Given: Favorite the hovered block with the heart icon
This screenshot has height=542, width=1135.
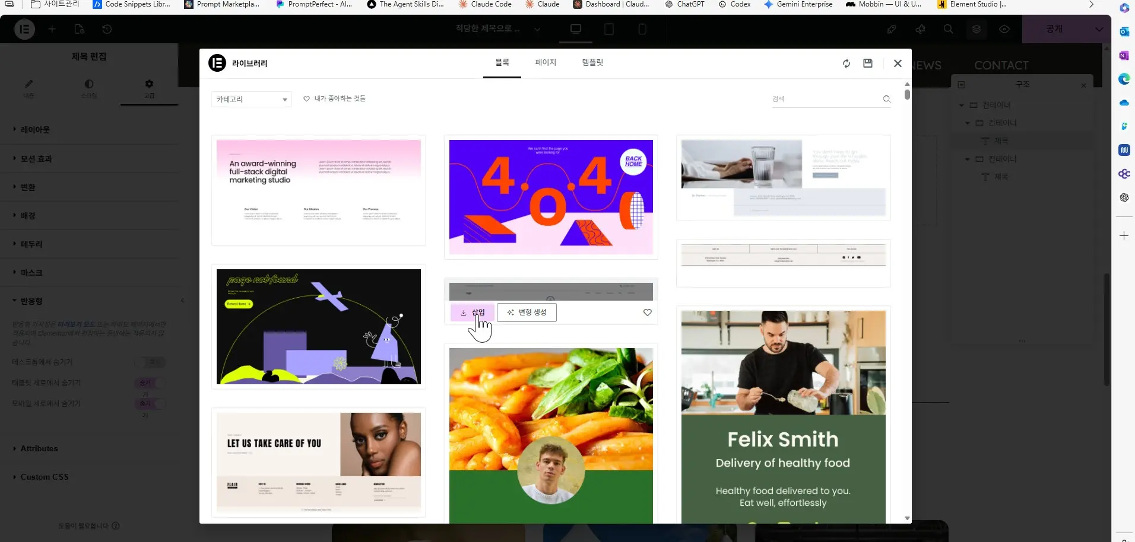Looking at the screenshot, I should tap(648, 313).
